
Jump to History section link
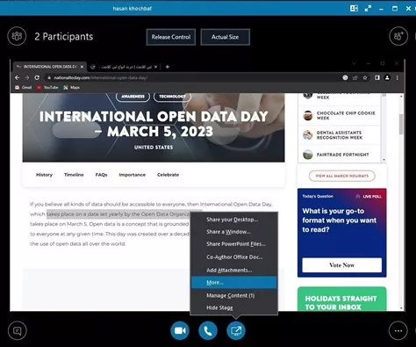point(44,175)
